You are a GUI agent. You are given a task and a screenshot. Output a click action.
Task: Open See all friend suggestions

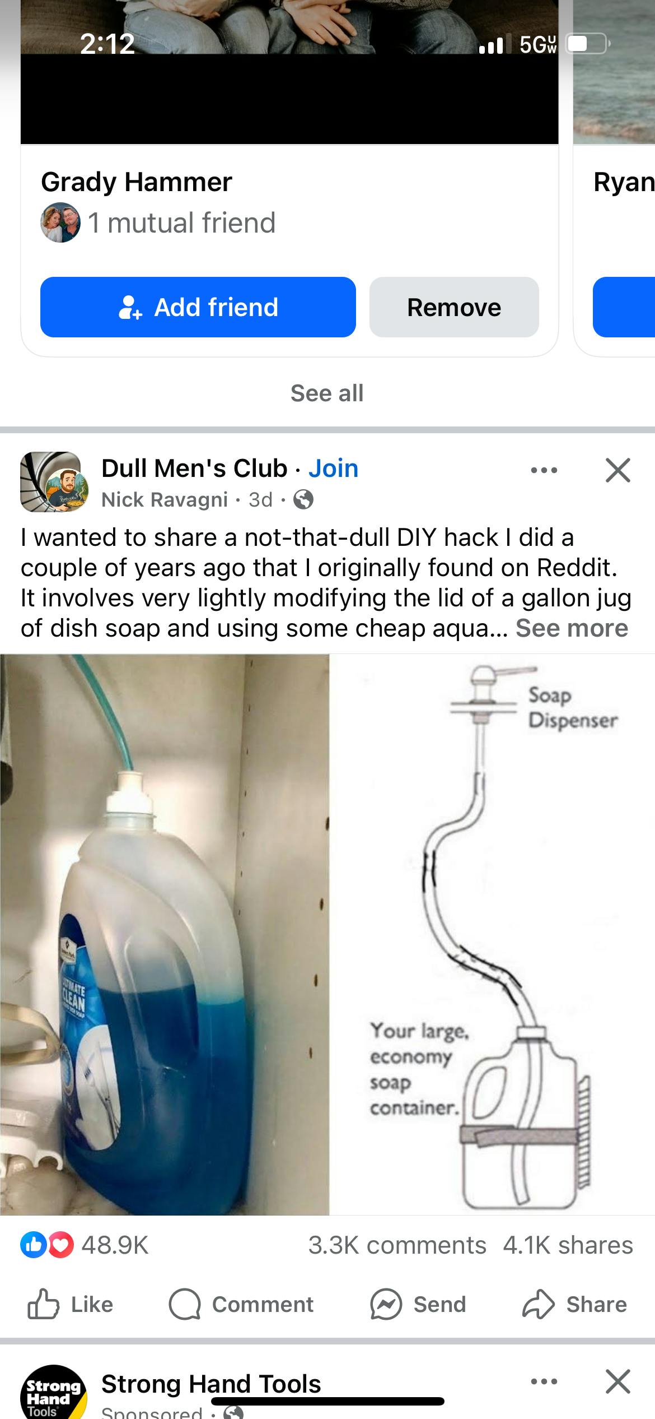(x=327, y=393)
